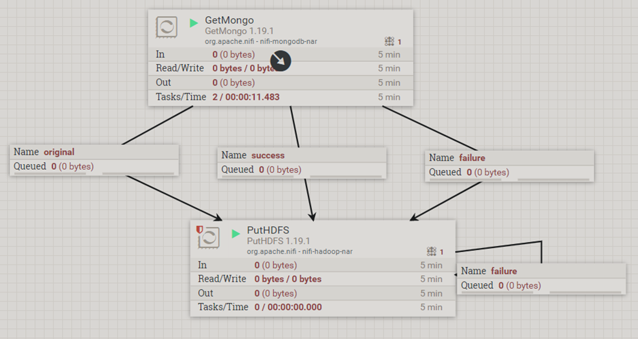Image resolution: width=638 pixels, height=339 pixels.
Task: Click the red restricted shield on PutHDFS
Action: pos(199,229)
